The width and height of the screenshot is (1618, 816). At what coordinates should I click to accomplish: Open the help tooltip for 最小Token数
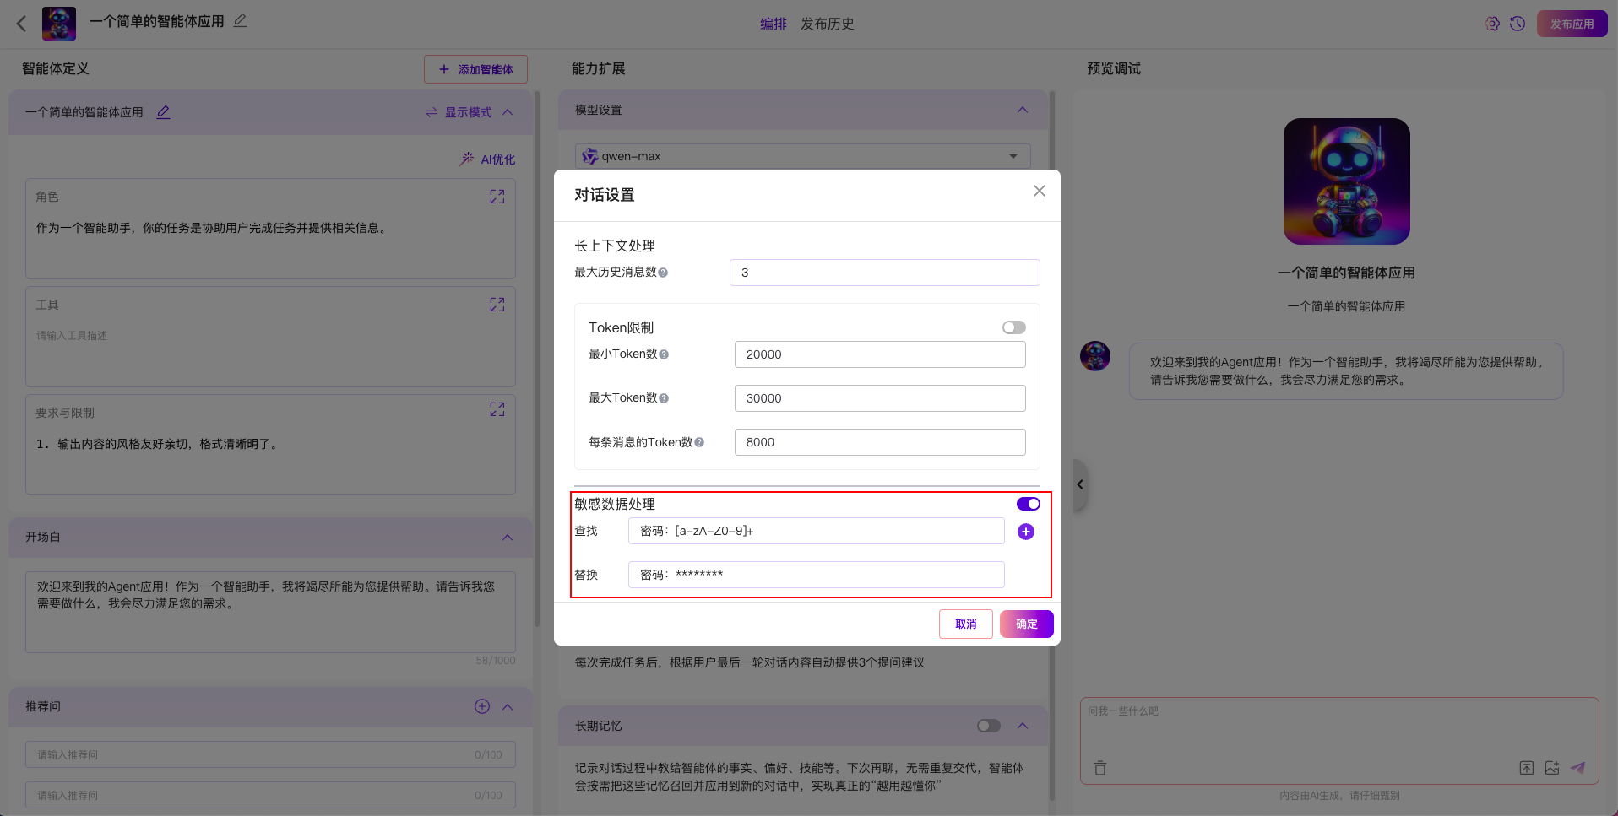click(664, 354)
